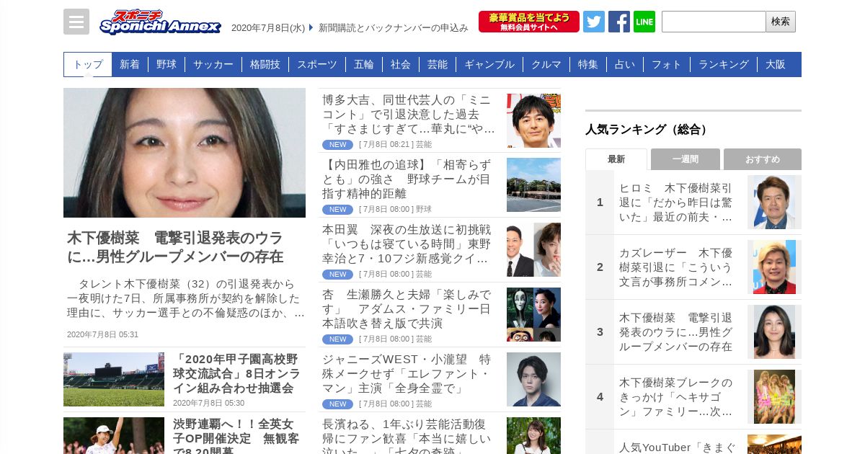Click into the search text field
865x454 pixels.
[714, 22]
